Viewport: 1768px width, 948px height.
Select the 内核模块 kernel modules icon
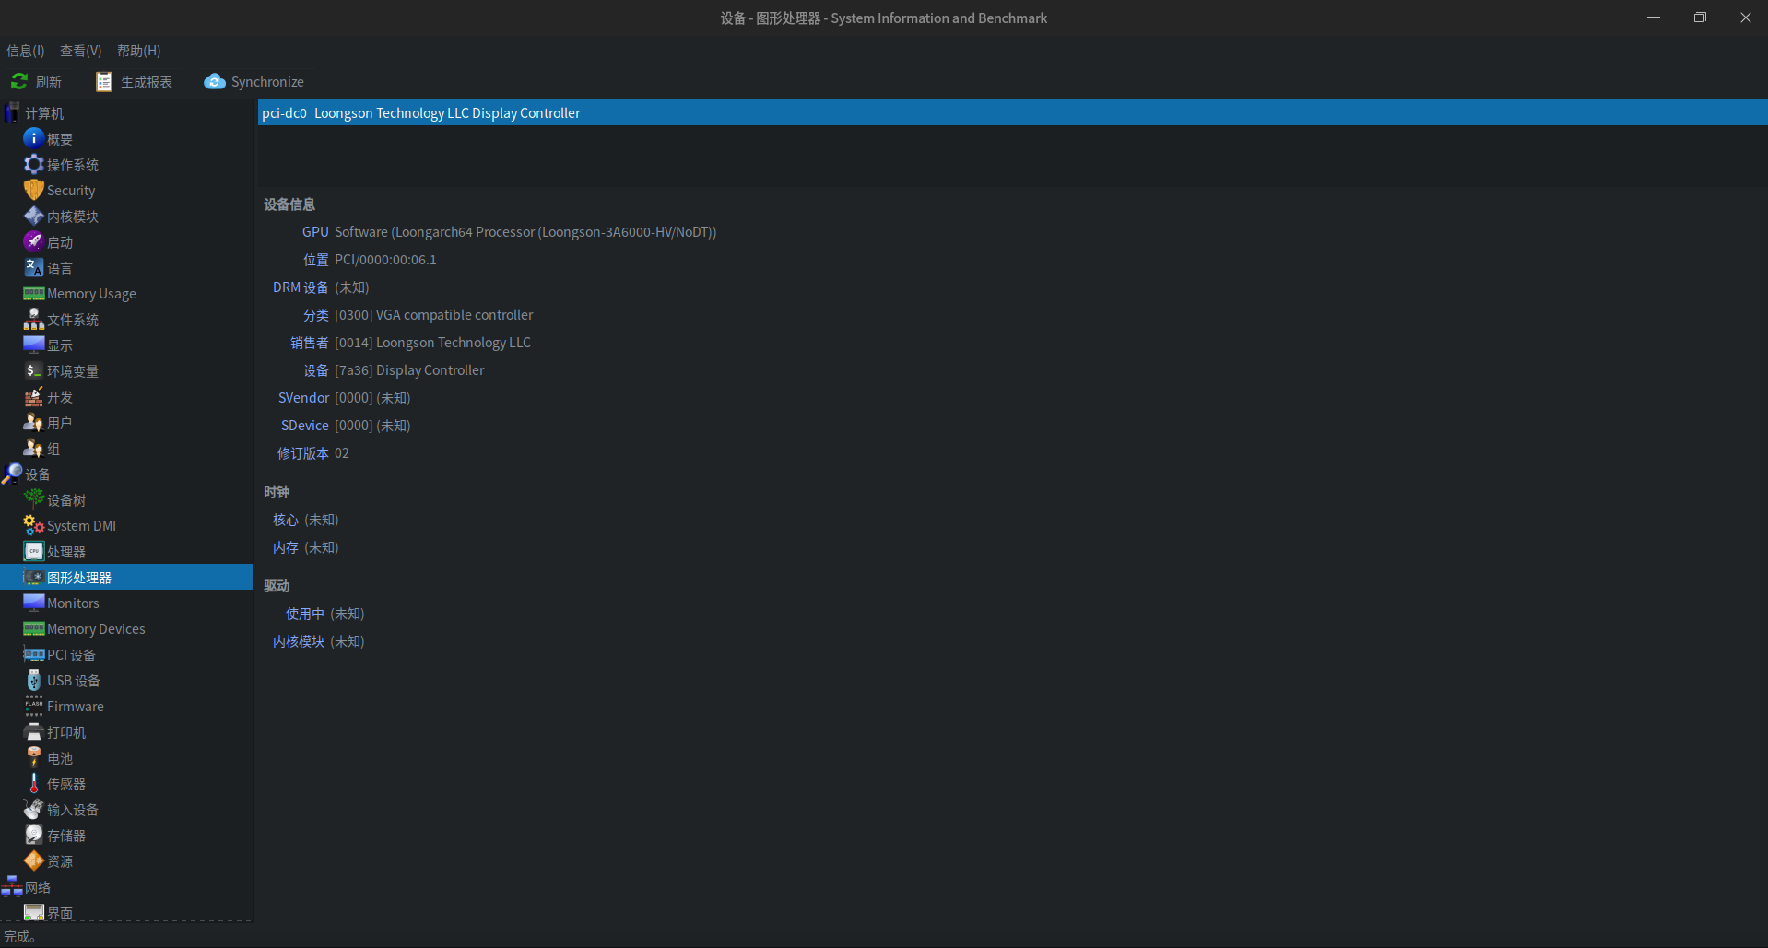[x=33, y=216]
